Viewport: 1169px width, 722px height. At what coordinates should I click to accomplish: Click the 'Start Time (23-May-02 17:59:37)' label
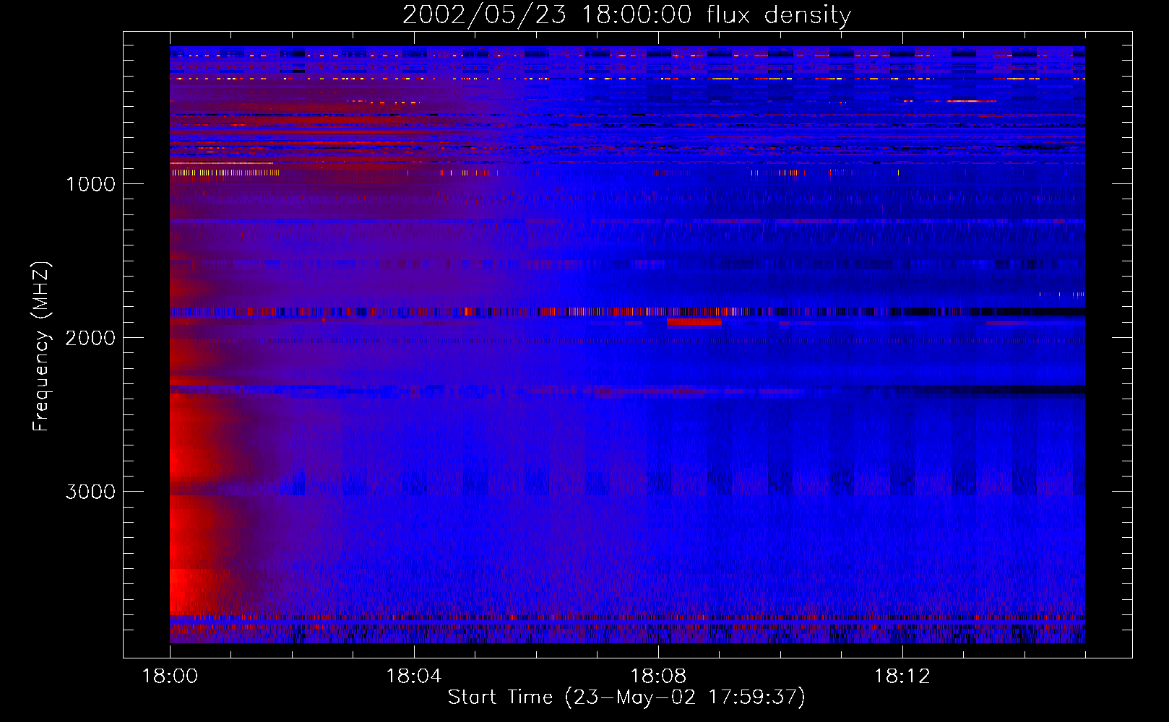626,697
